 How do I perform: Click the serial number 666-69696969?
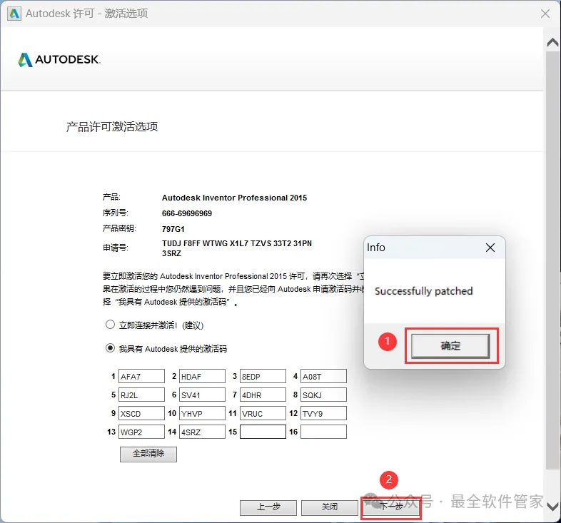pos(187,213)
